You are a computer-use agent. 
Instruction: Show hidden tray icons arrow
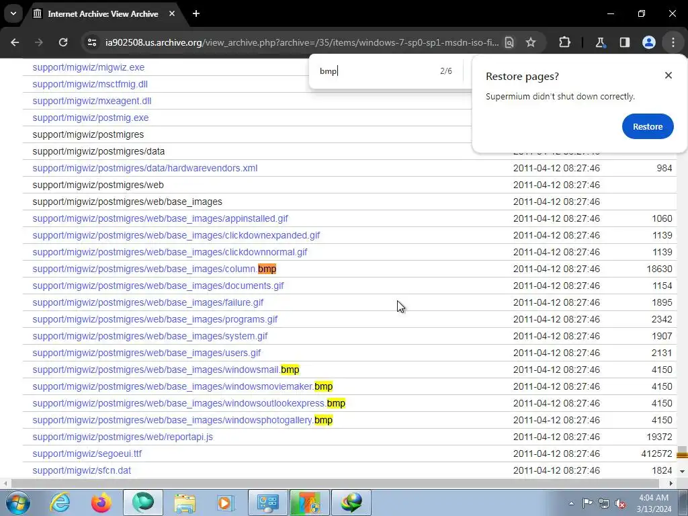pyautogui.click(x=571, y=503)
